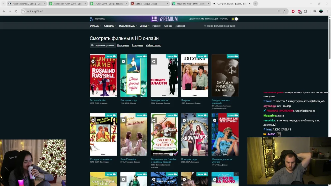Select the Последние поступления filter tab
The width and height of the screenshot is (331, 186).
pyautogui.click(x=103, y=45)
